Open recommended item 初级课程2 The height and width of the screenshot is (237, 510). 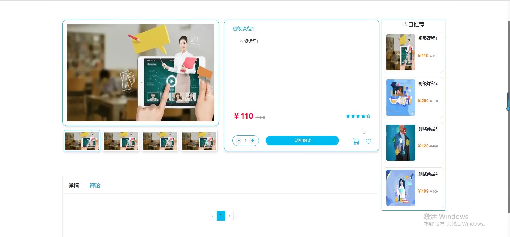[413, 98]
